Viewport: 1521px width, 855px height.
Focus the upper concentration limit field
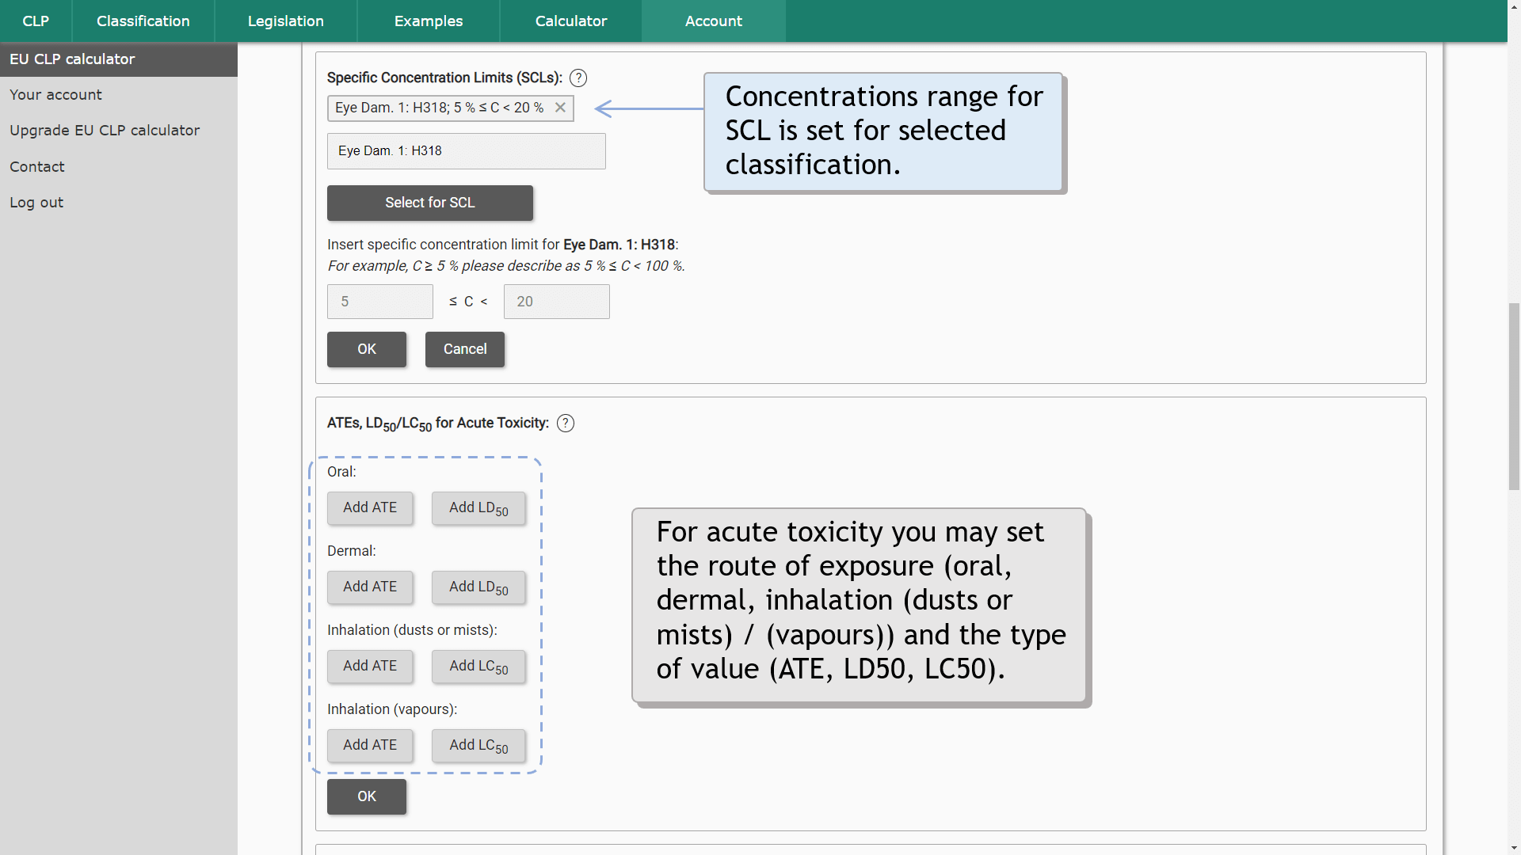[x=557, y=302]
